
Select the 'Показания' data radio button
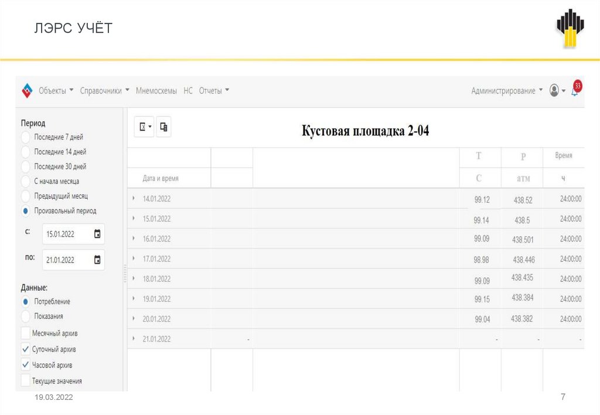point(25,316)
